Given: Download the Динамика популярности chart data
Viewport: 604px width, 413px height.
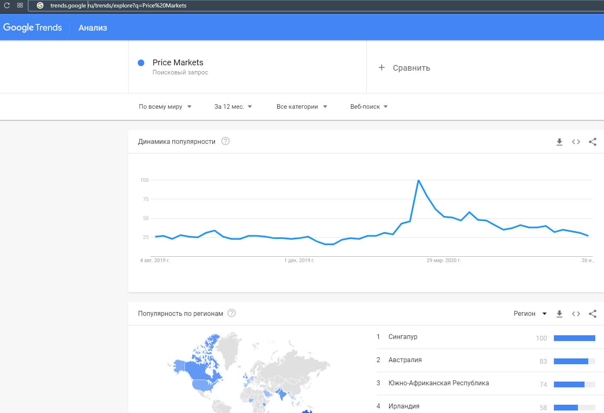Looking at the screenshot, I should (x=559, y=142).
